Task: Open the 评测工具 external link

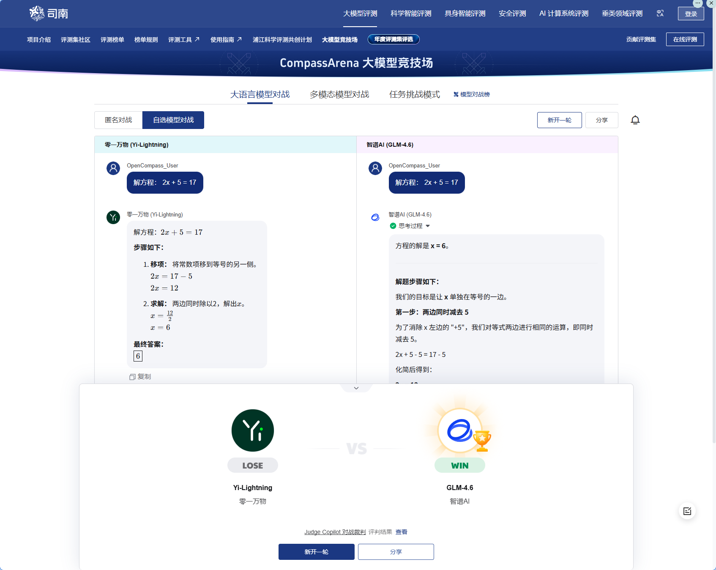Action: 184,39
